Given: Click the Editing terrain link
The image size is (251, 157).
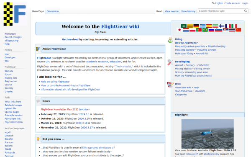Looking at the screenshot, I should pyautogui.click(x=202, y=69).
